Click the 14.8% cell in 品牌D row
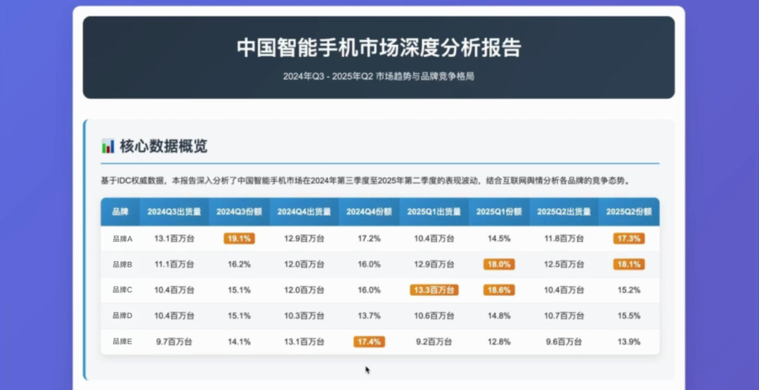 [499, 316]
